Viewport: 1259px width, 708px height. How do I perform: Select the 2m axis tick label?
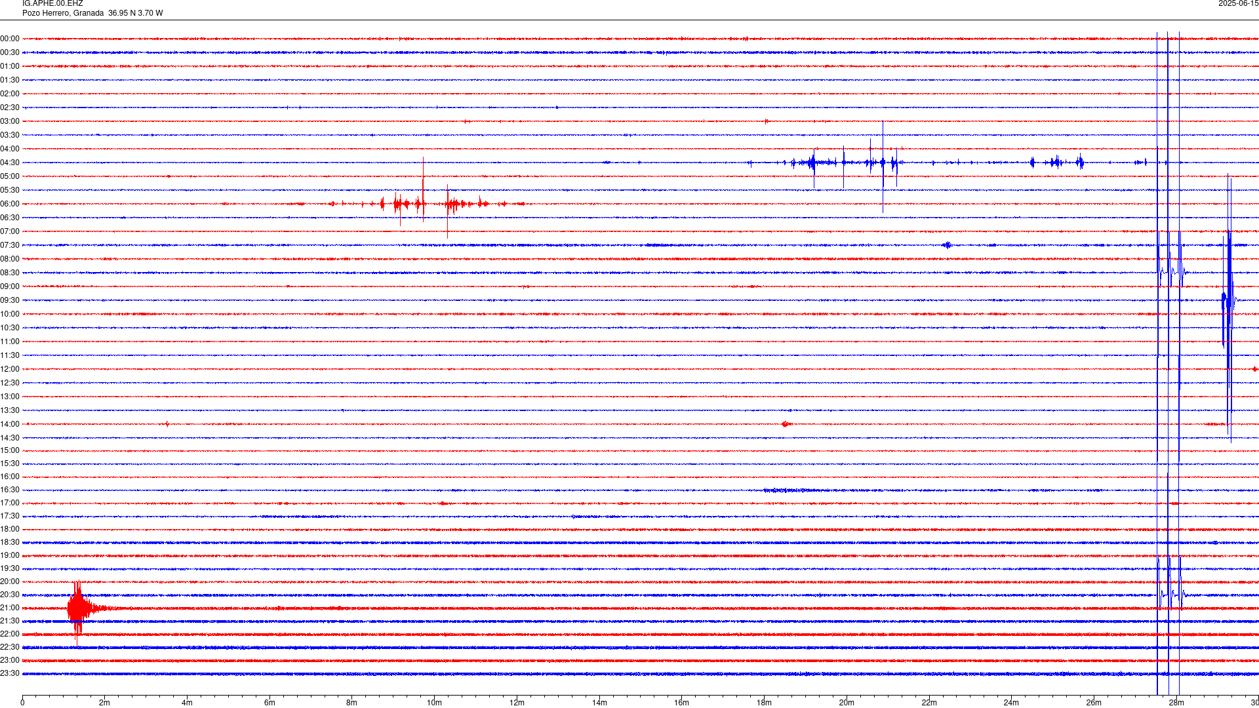pyautogui.click(x=104, y=703)
